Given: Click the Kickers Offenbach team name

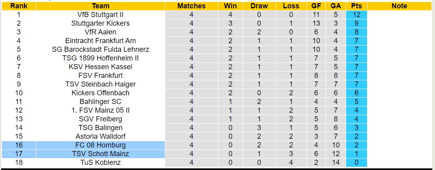Looking at the screenshot, I should point(100,93).
